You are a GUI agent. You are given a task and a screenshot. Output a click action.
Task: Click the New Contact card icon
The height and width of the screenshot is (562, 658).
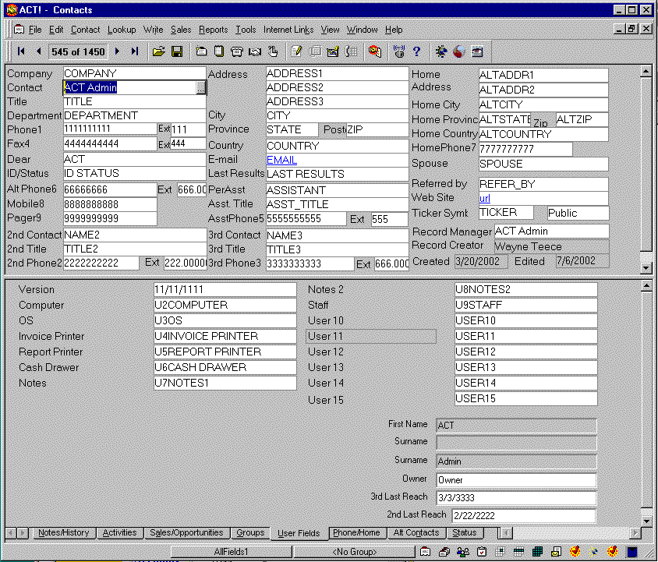click(201, 51)
